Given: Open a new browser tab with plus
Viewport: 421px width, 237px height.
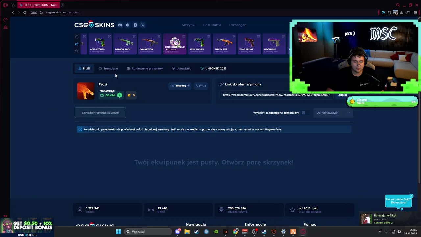Looking at the screenshot, I should pos(62,5).
